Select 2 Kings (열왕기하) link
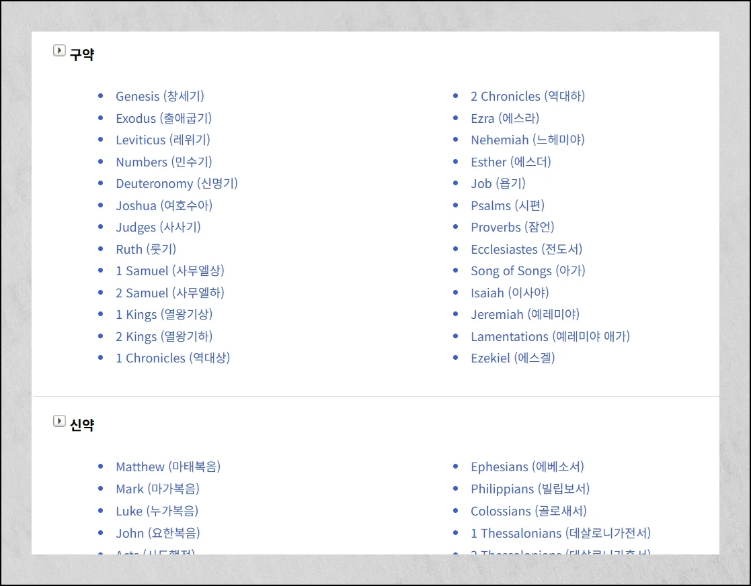The width and height of the screenshot is (751, 586). pos(163,336)
